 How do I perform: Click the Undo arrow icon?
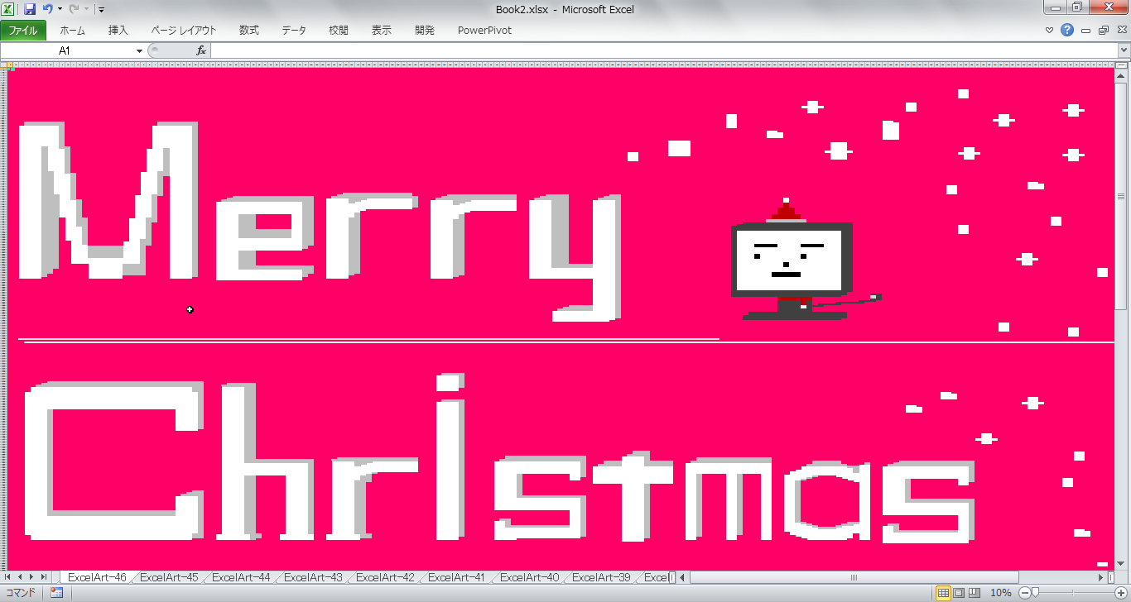(x=48, y=9)
